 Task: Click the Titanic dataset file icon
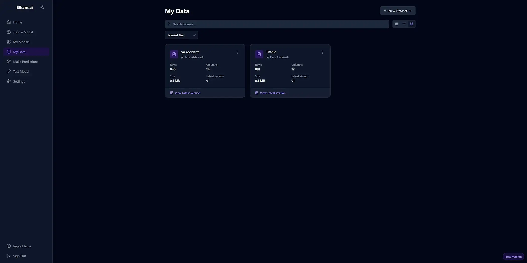tap(259, 54)
